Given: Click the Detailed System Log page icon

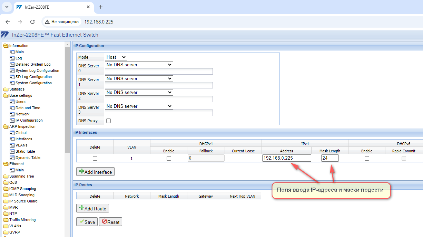Looking at the screenshot, I should (x=12, y=64).
